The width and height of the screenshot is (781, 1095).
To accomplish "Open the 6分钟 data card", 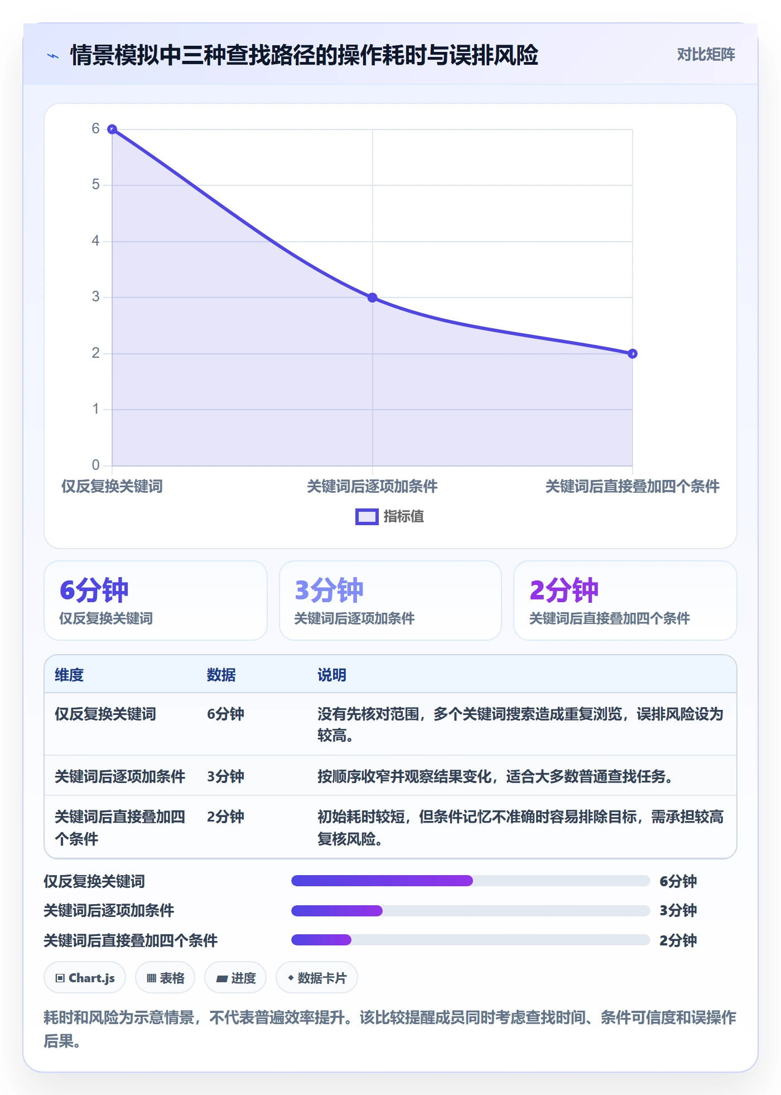I will (x=156, y=601).
